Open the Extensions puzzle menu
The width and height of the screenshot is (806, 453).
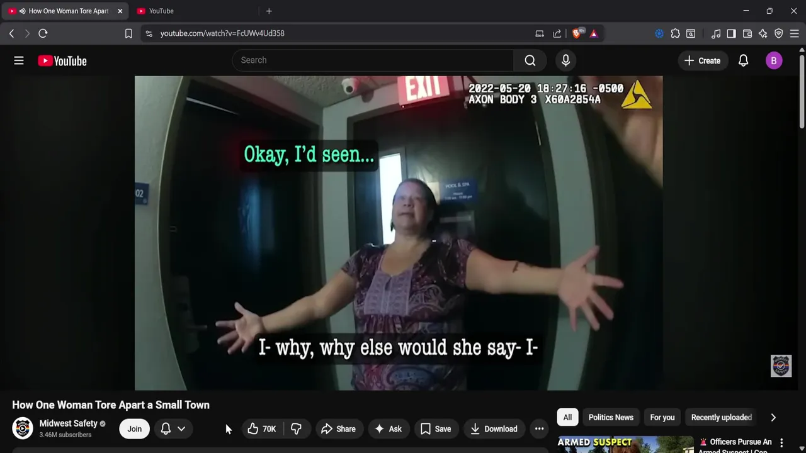[676, 33]
